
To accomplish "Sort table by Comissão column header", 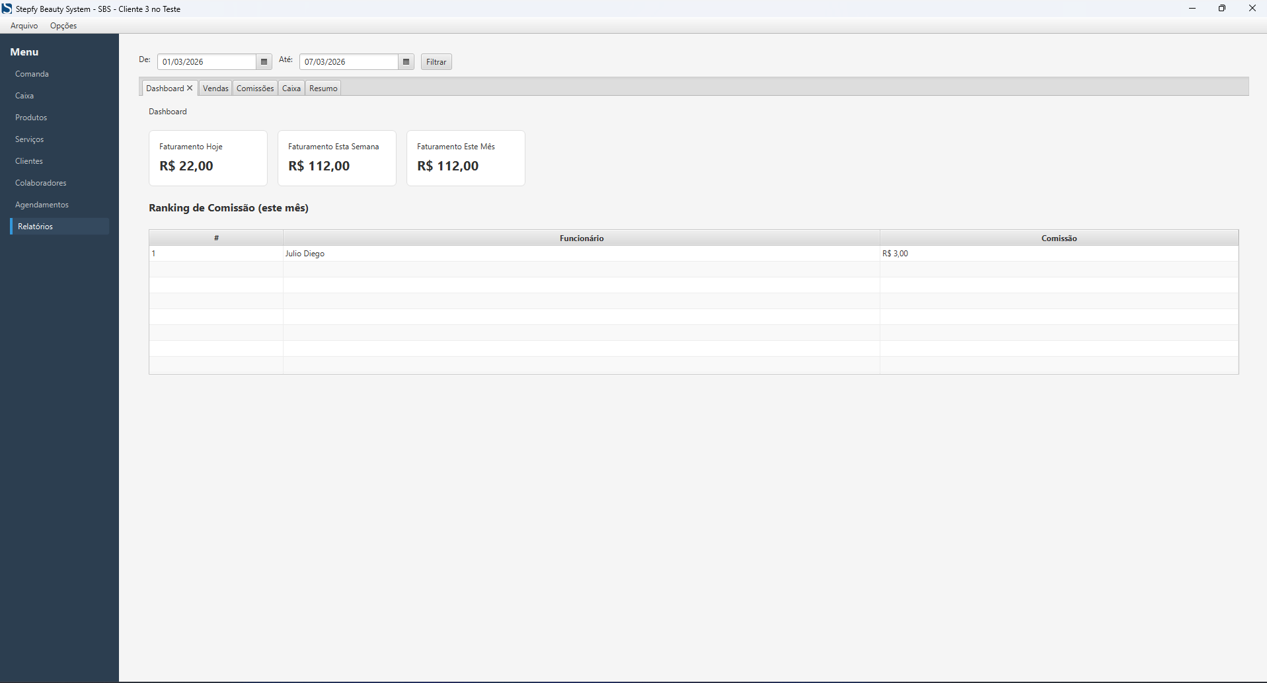I will [1059, 238].
